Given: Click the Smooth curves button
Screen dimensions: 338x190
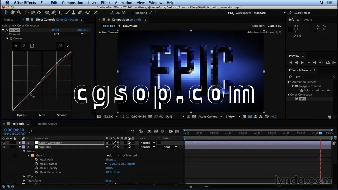Looking at the screenshot, I should click(x=62, y=115).
